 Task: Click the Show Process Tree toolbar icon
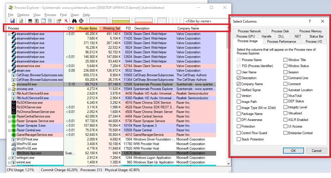(37, 21)
